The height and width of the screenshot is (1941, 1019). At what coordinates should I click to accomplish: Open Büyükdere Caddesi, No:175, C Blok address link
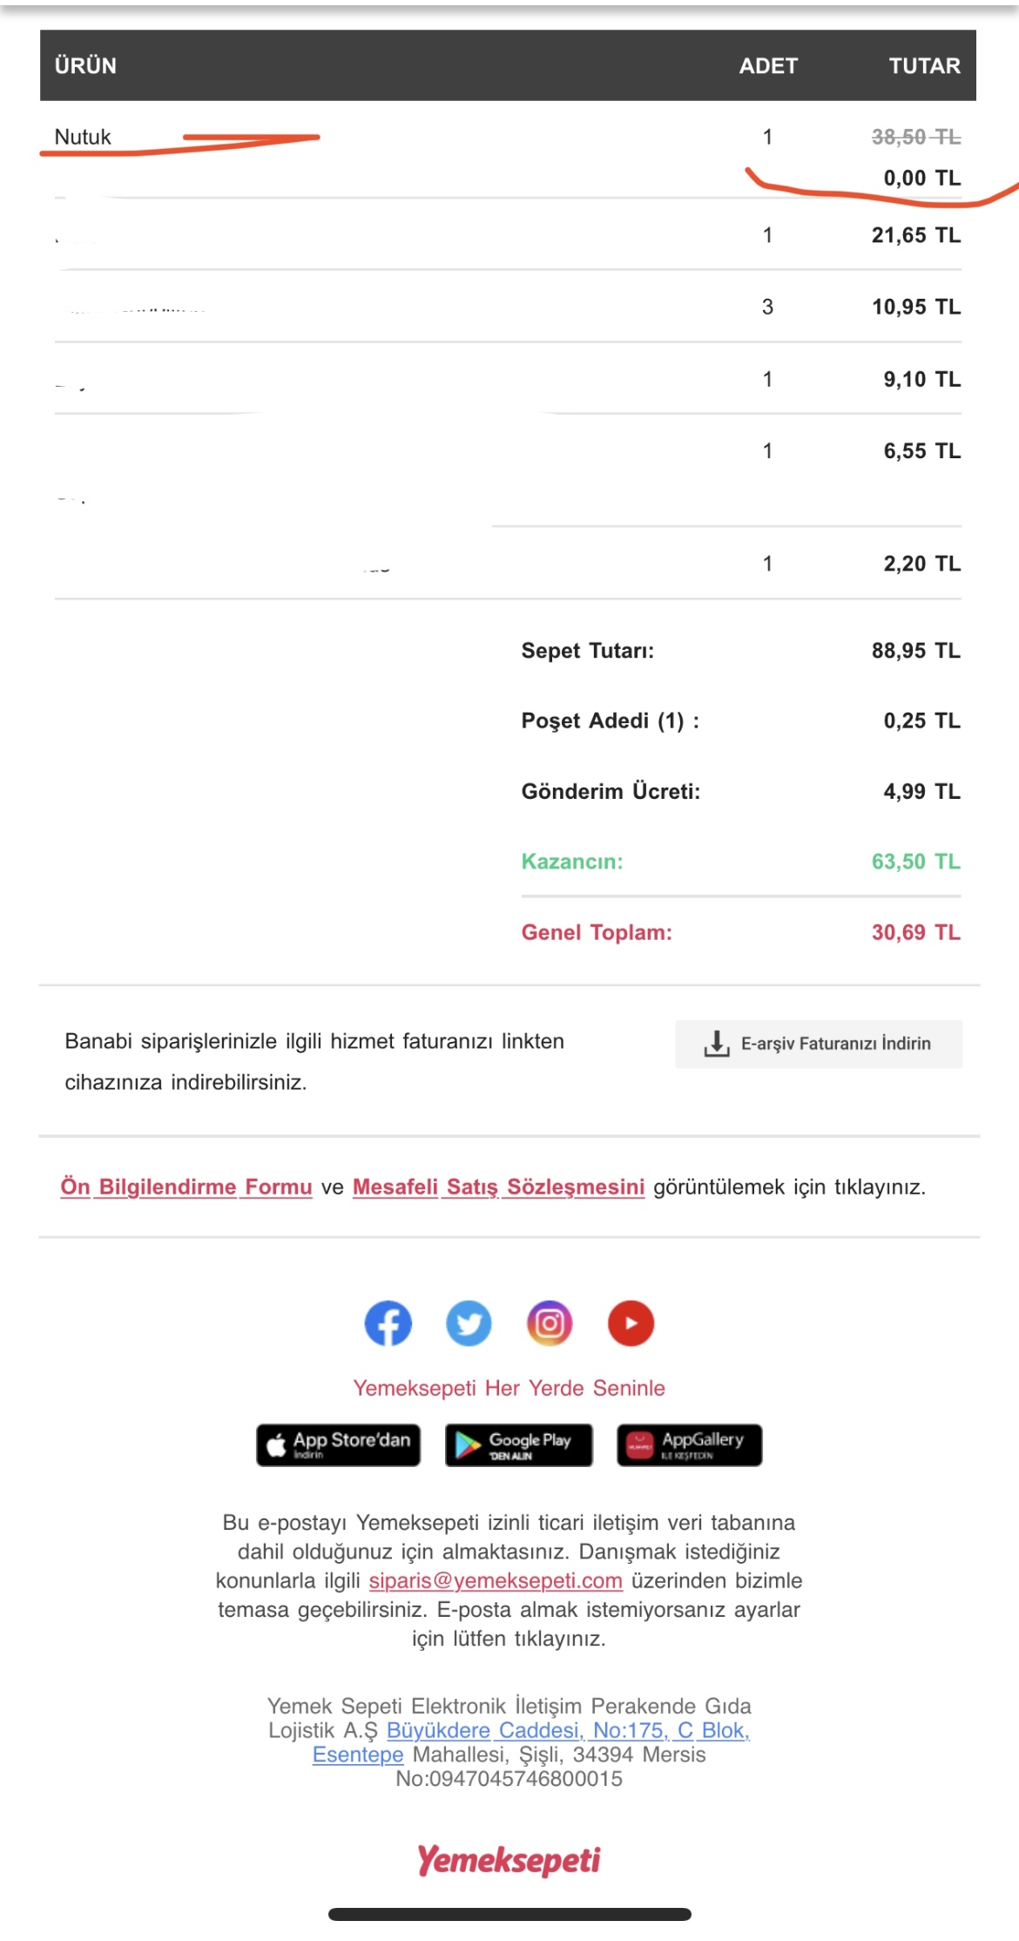click(x=569, y=1730)
